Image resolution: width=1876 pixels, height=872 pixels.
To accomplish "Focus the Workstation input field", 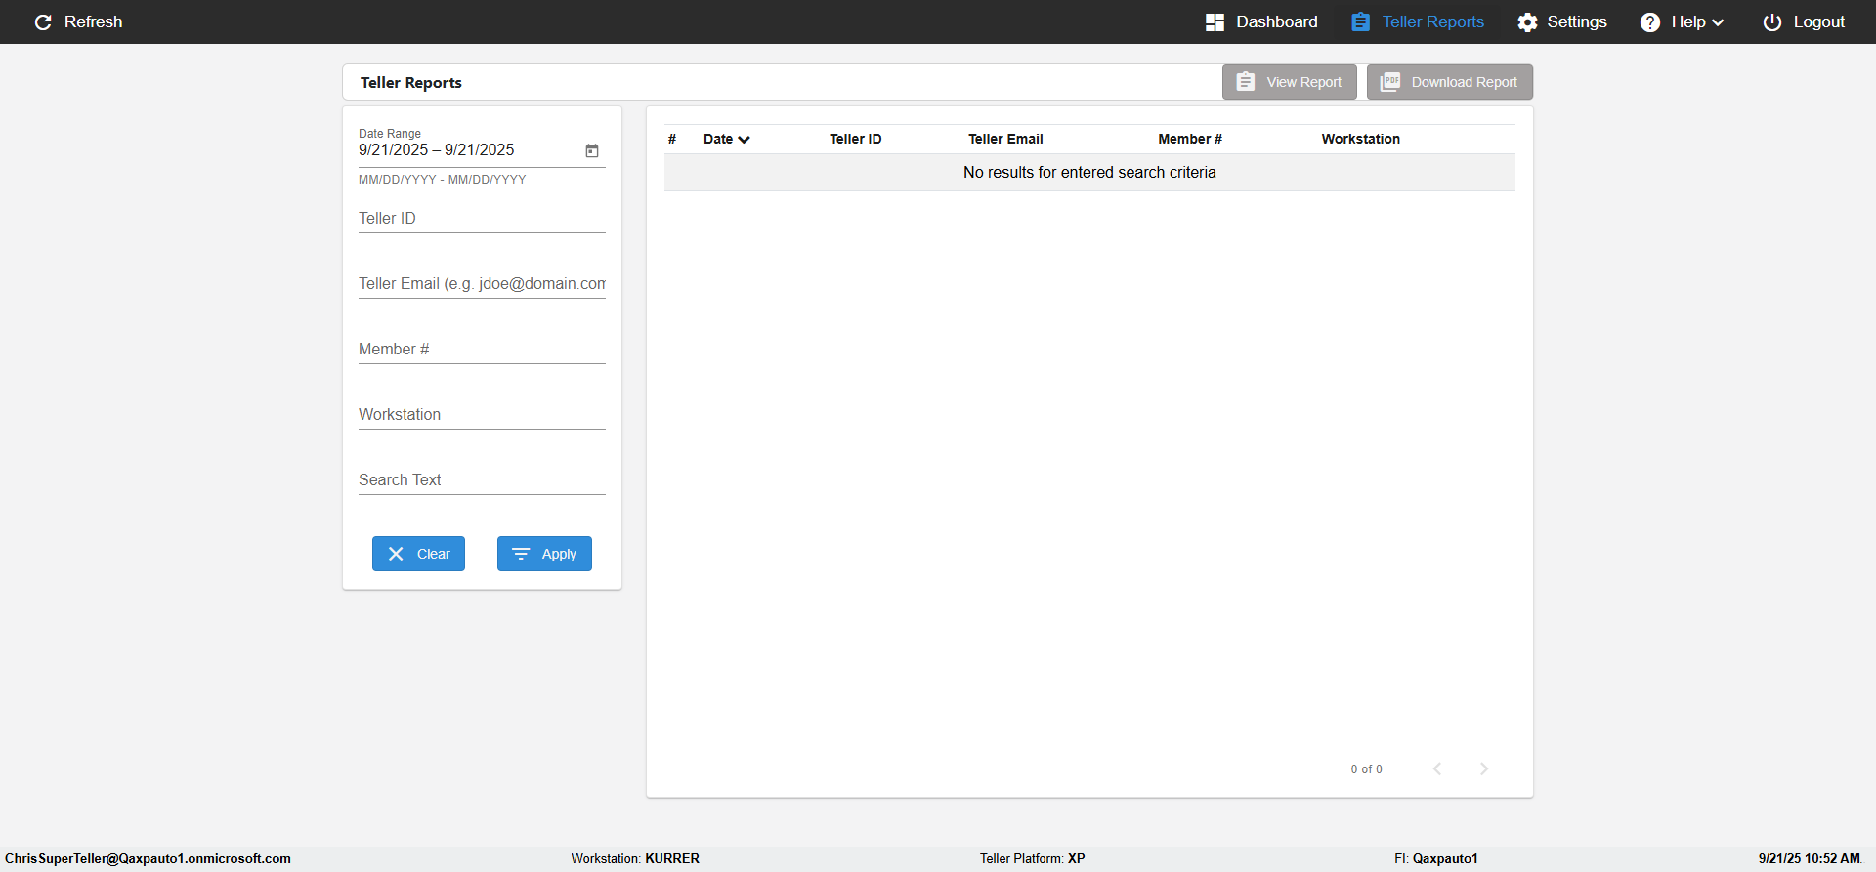I will (482, 415).
